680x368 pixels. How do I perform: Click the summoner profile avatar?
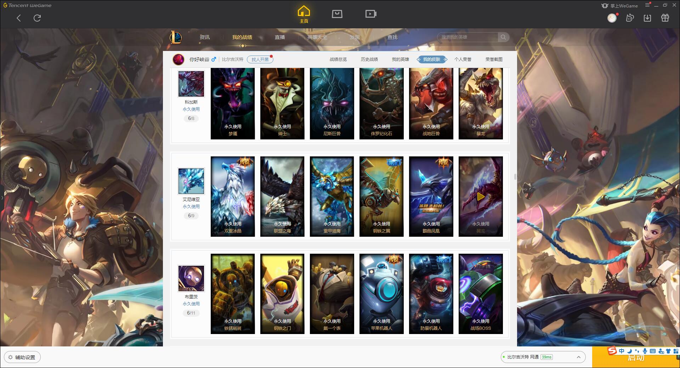click(x=178, y=59)
